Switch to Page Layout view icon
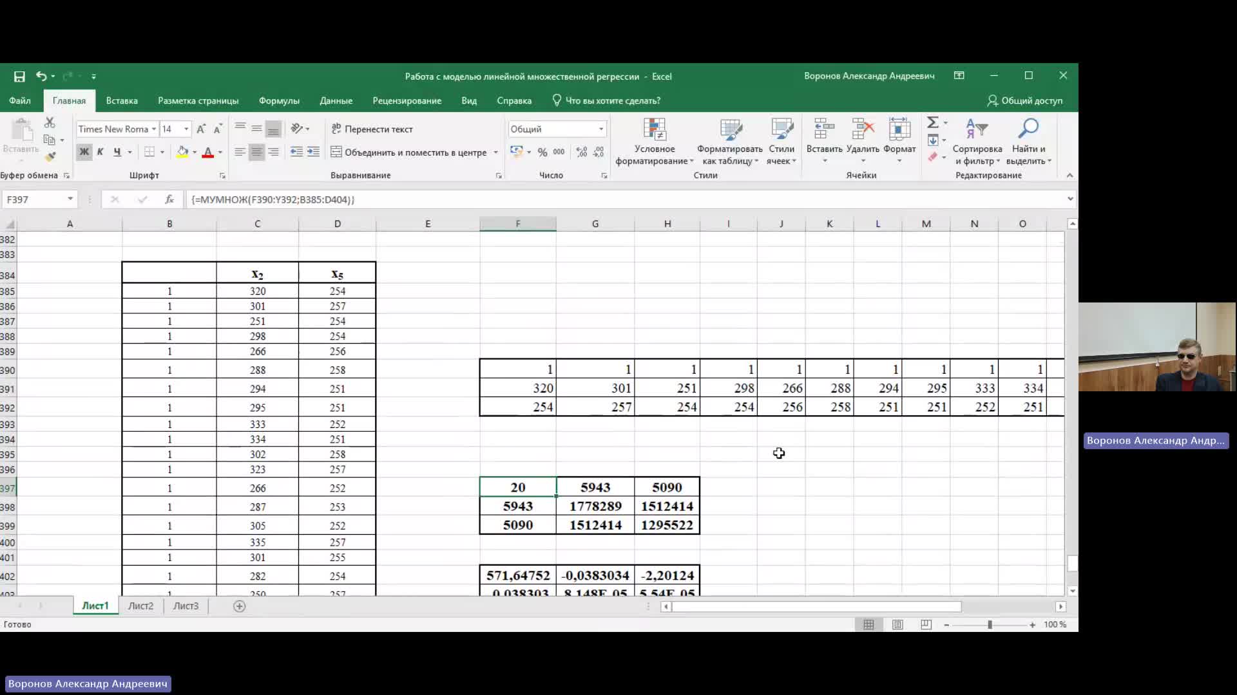The height and width of the screenshot is (695, 1237). 897,624
